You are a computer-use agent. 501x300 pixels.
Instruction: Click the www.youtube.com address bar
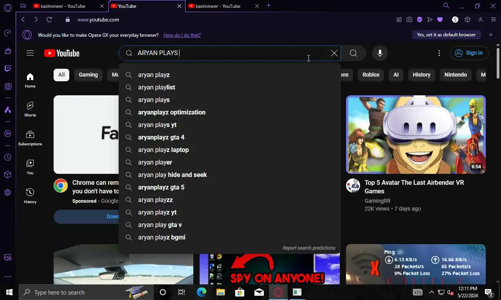(x=98, y=20)
